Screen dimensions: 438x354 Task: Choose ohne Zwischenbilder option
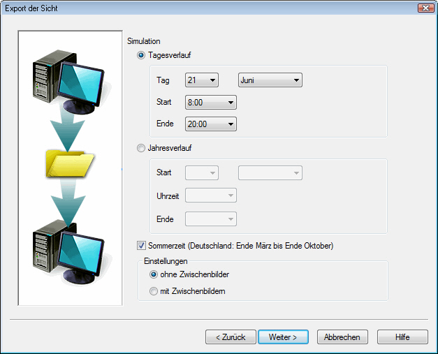pos(154,274)
